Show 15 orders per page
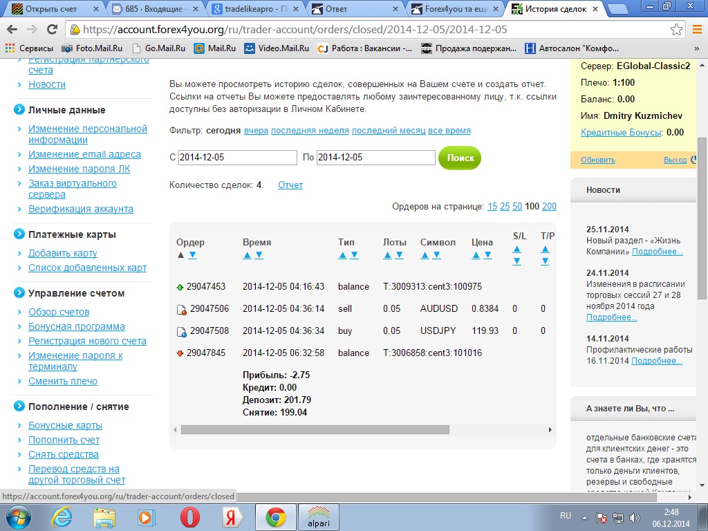Screen dimensions: 708x531 [492, 206]
